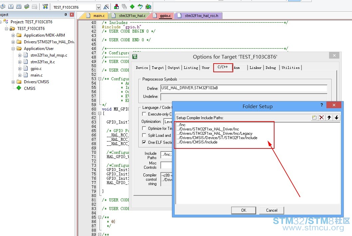
Task: Toggle the Split Load and Store checkbox
Action: [x=144, y=135]
